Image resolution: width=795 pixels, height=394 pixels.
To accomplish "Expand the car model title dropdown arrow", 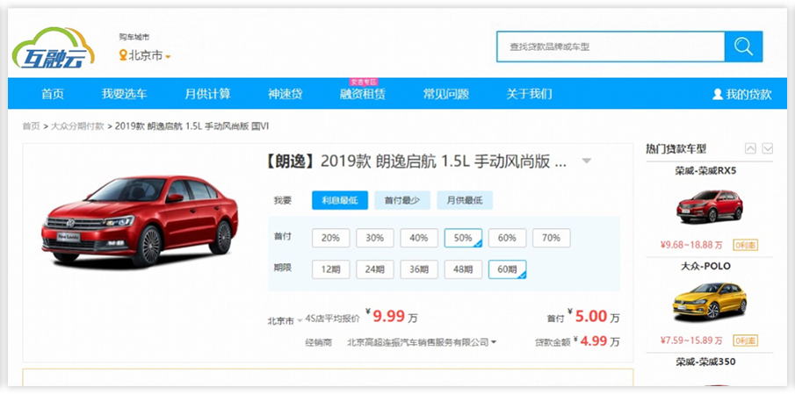I will pos(587,161).
